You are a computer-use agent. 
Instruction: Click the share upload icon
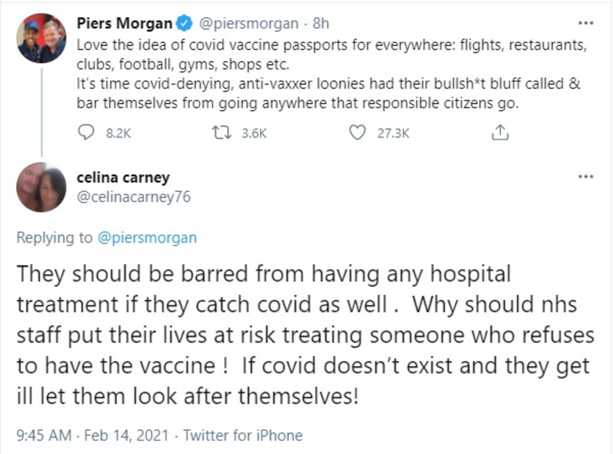click(x=499, y=132)
